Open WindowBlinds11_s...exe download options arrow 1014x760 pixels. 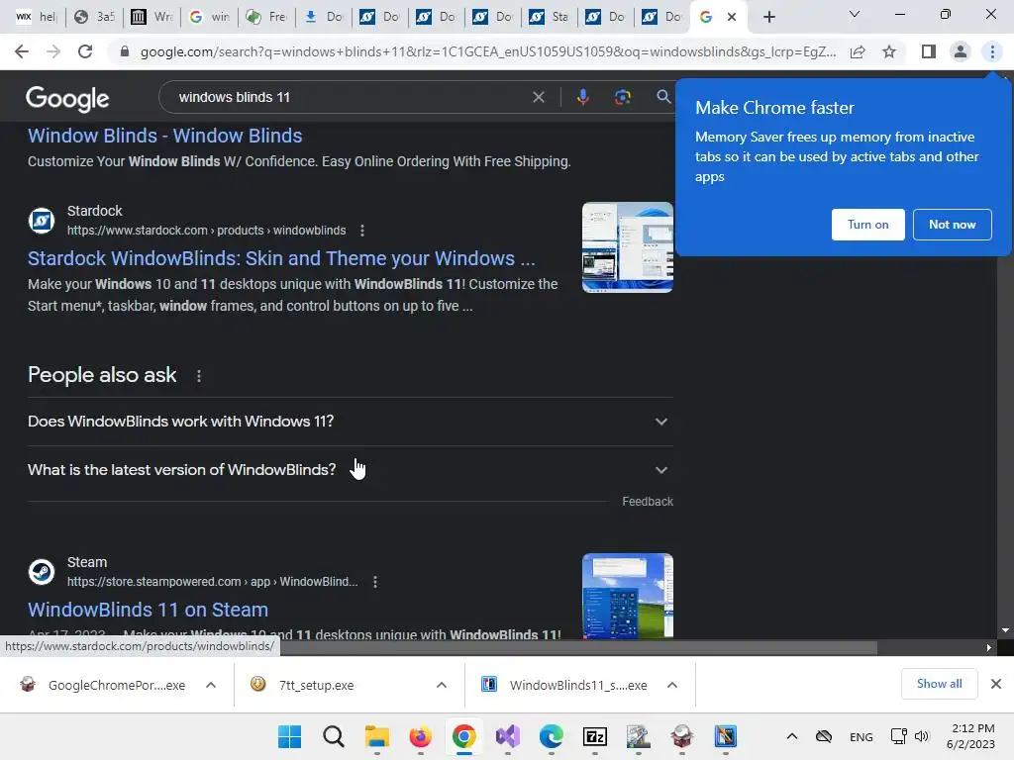672,685
